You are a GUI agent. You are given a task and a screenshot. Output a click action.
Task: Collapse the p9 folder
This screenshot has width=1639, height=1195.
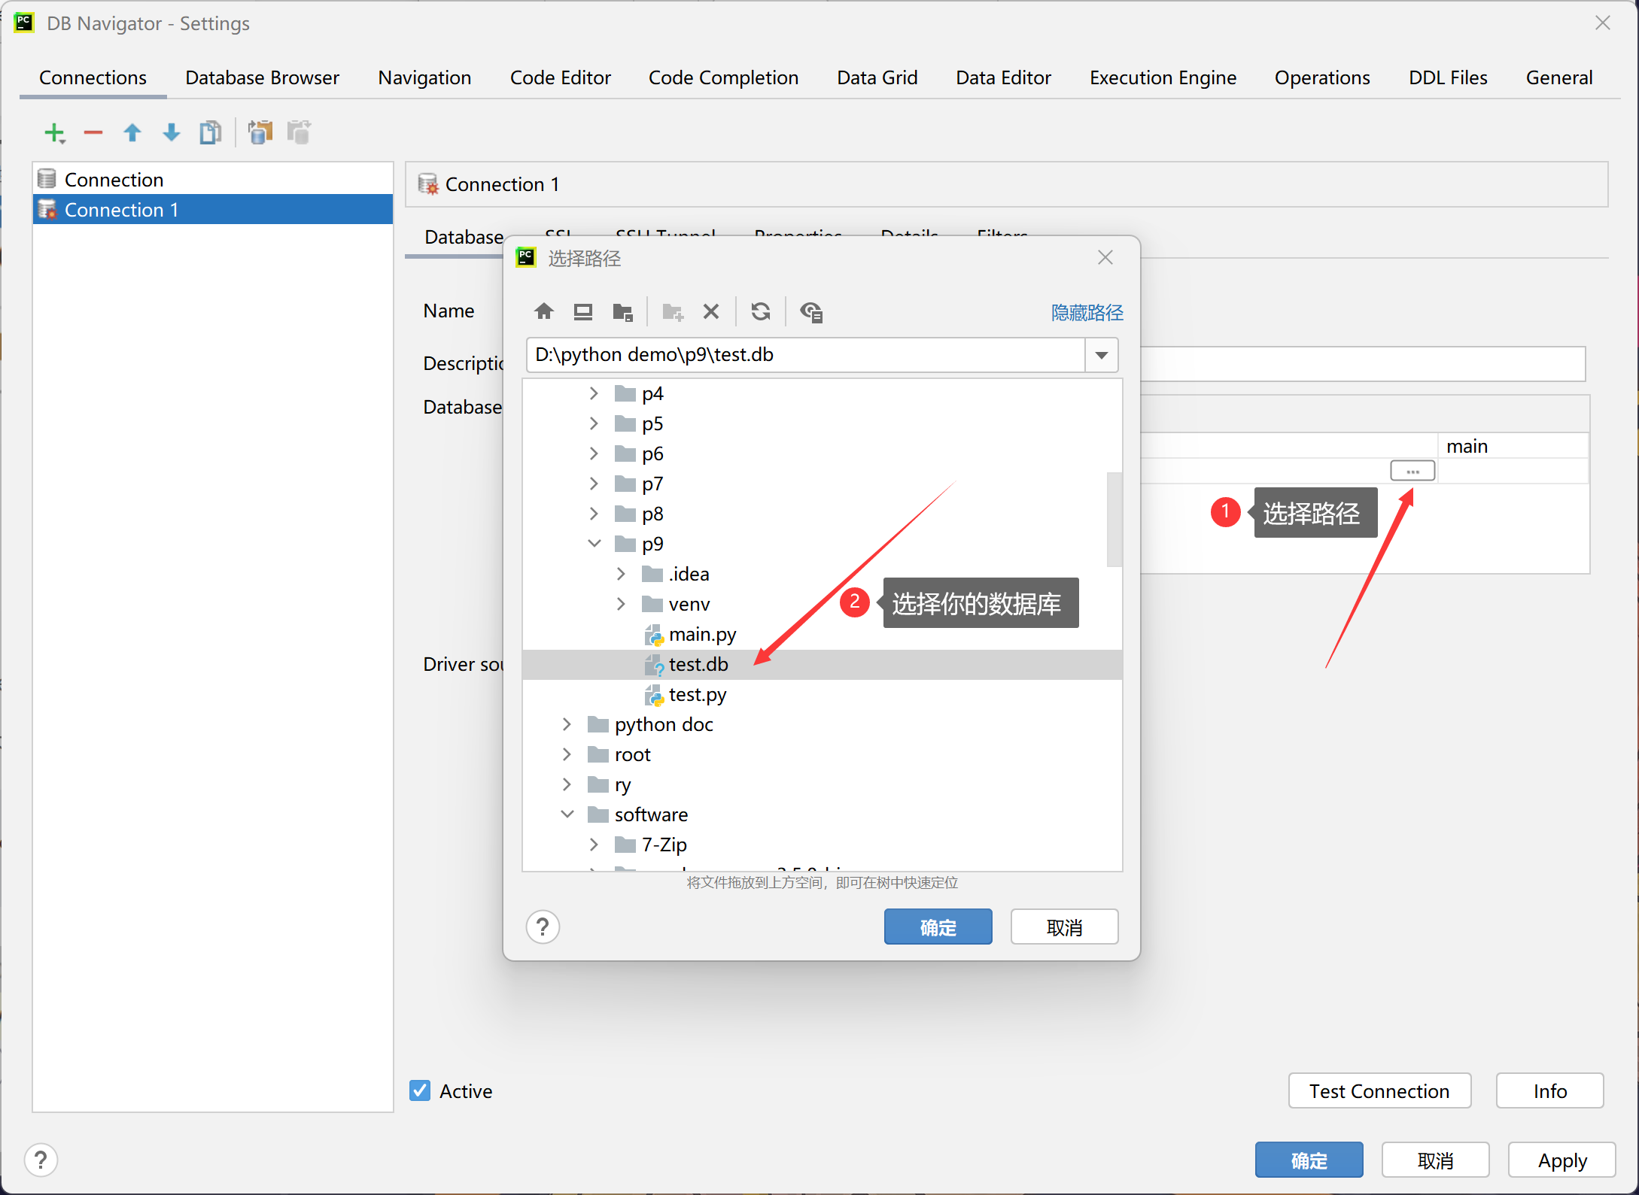pos(594,544)
